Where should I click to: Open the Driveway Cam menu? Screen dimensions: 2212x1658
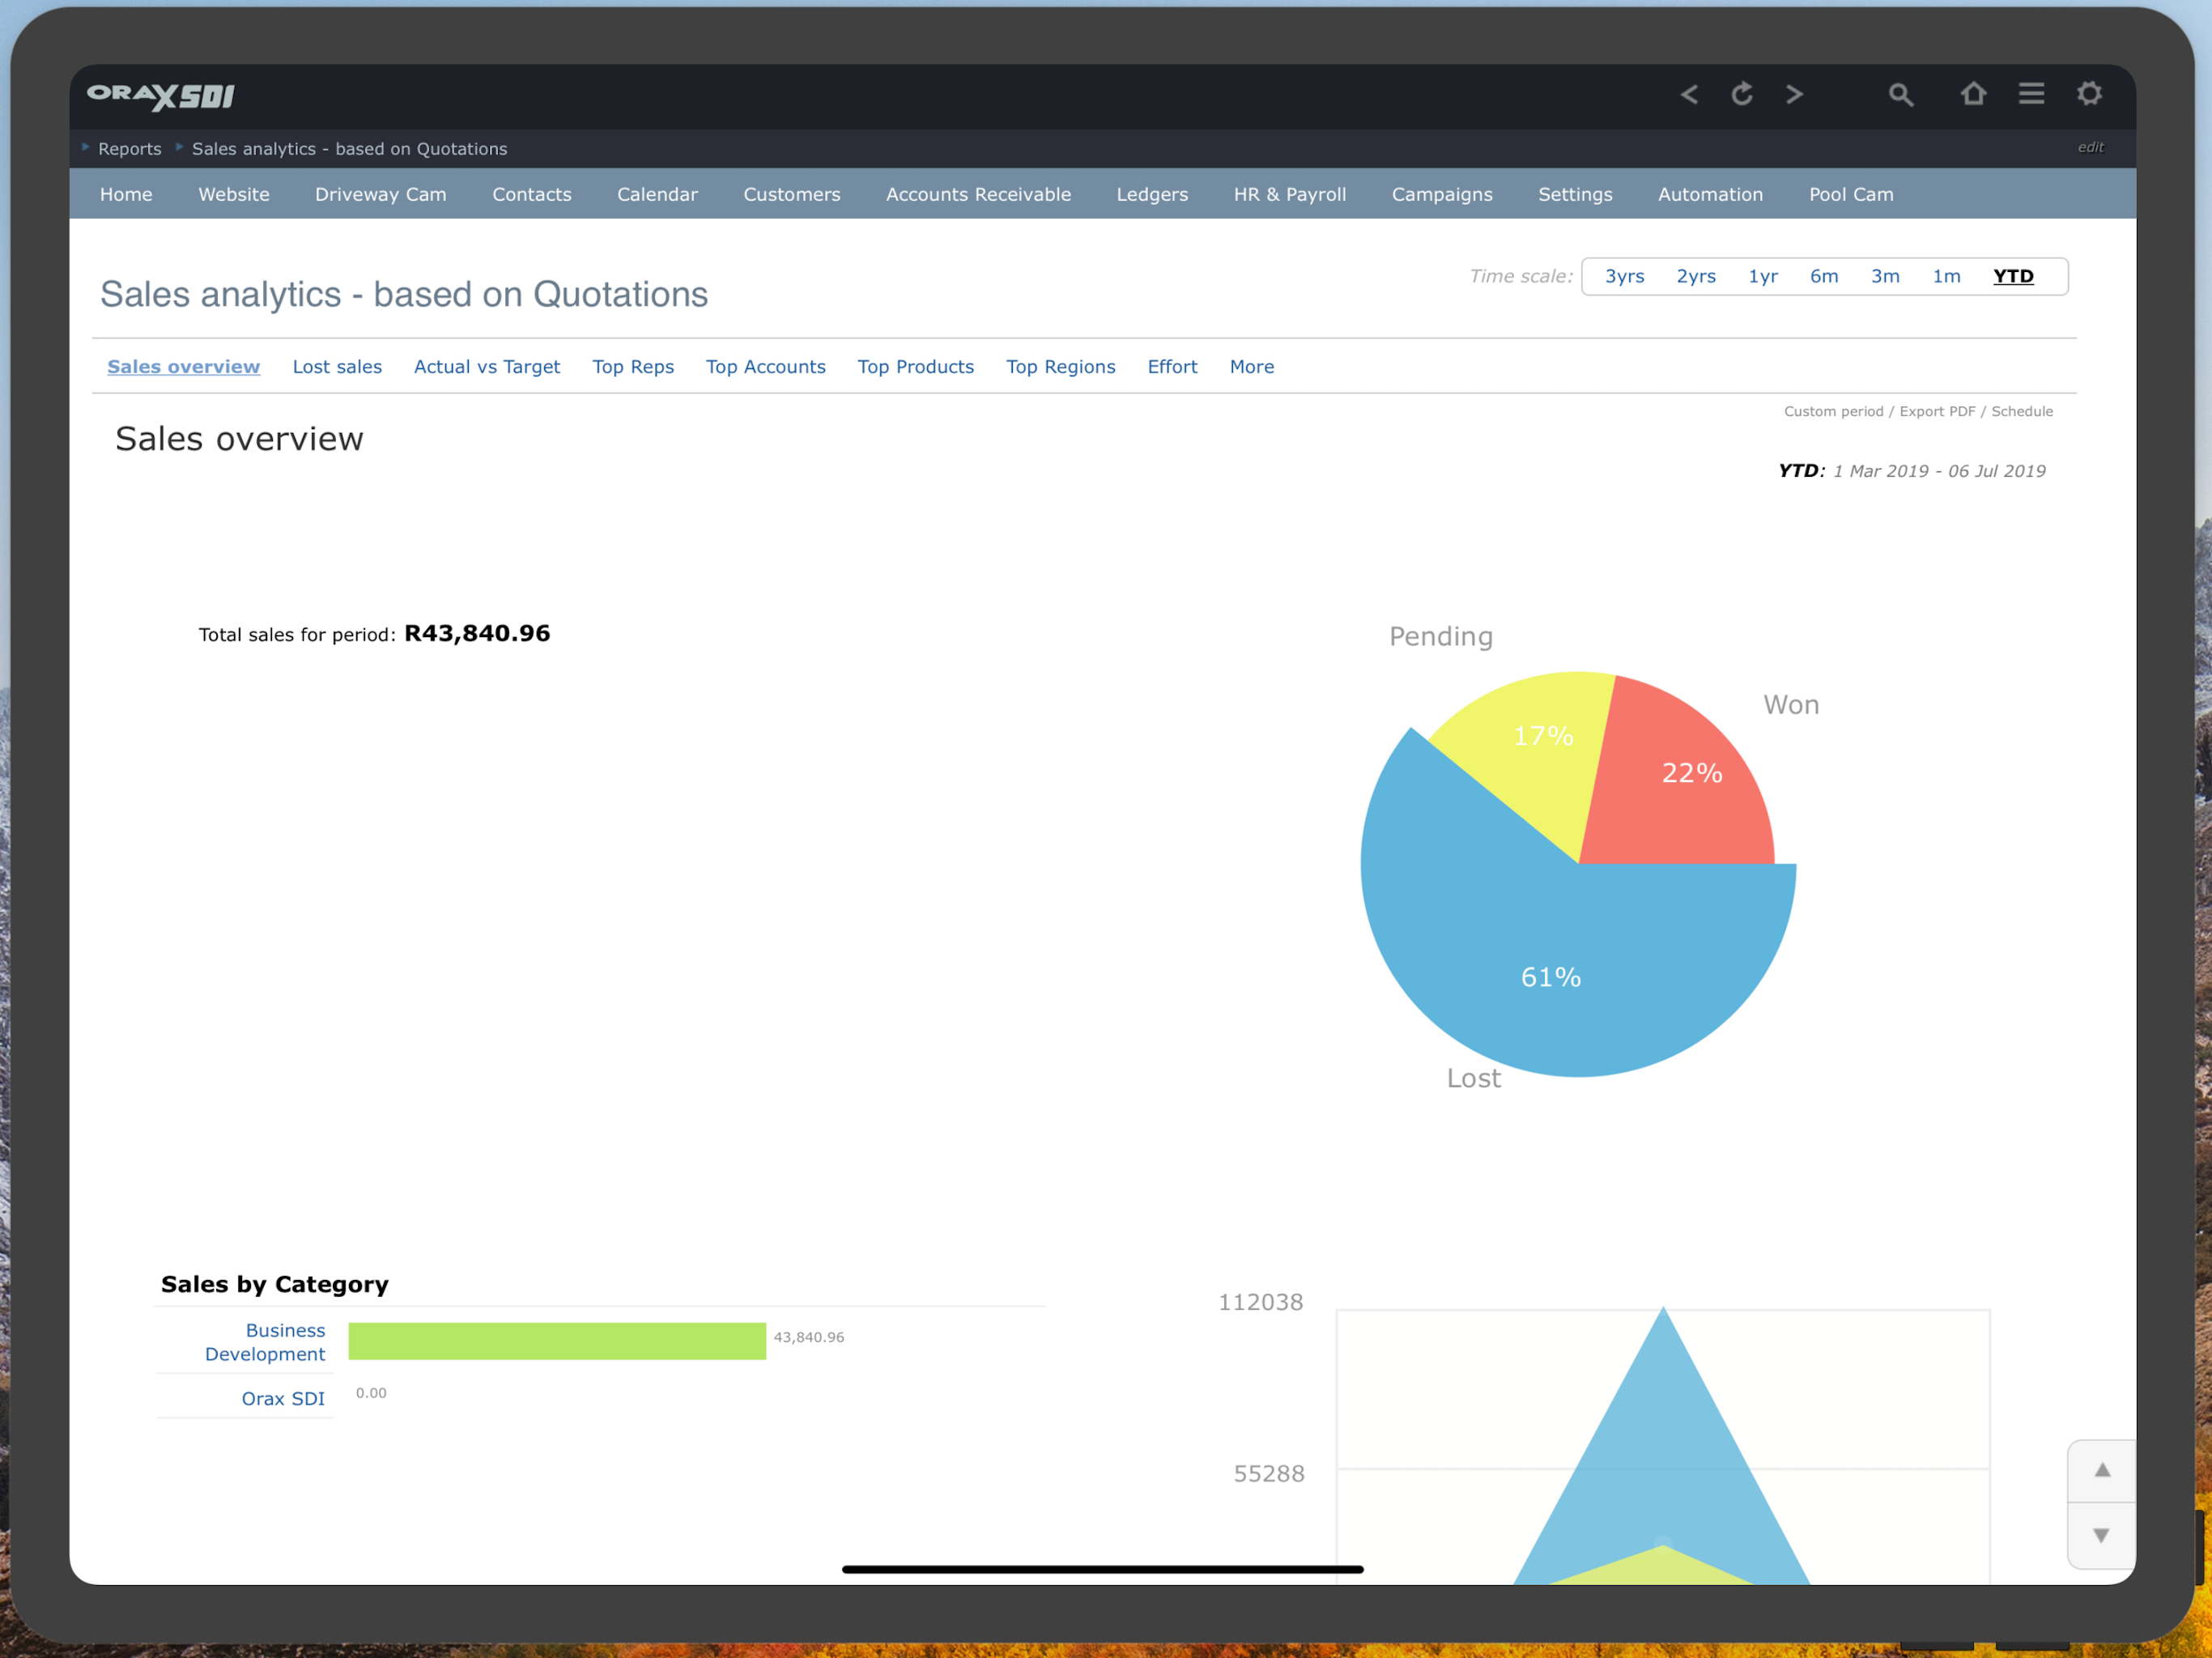pos(381,195)
